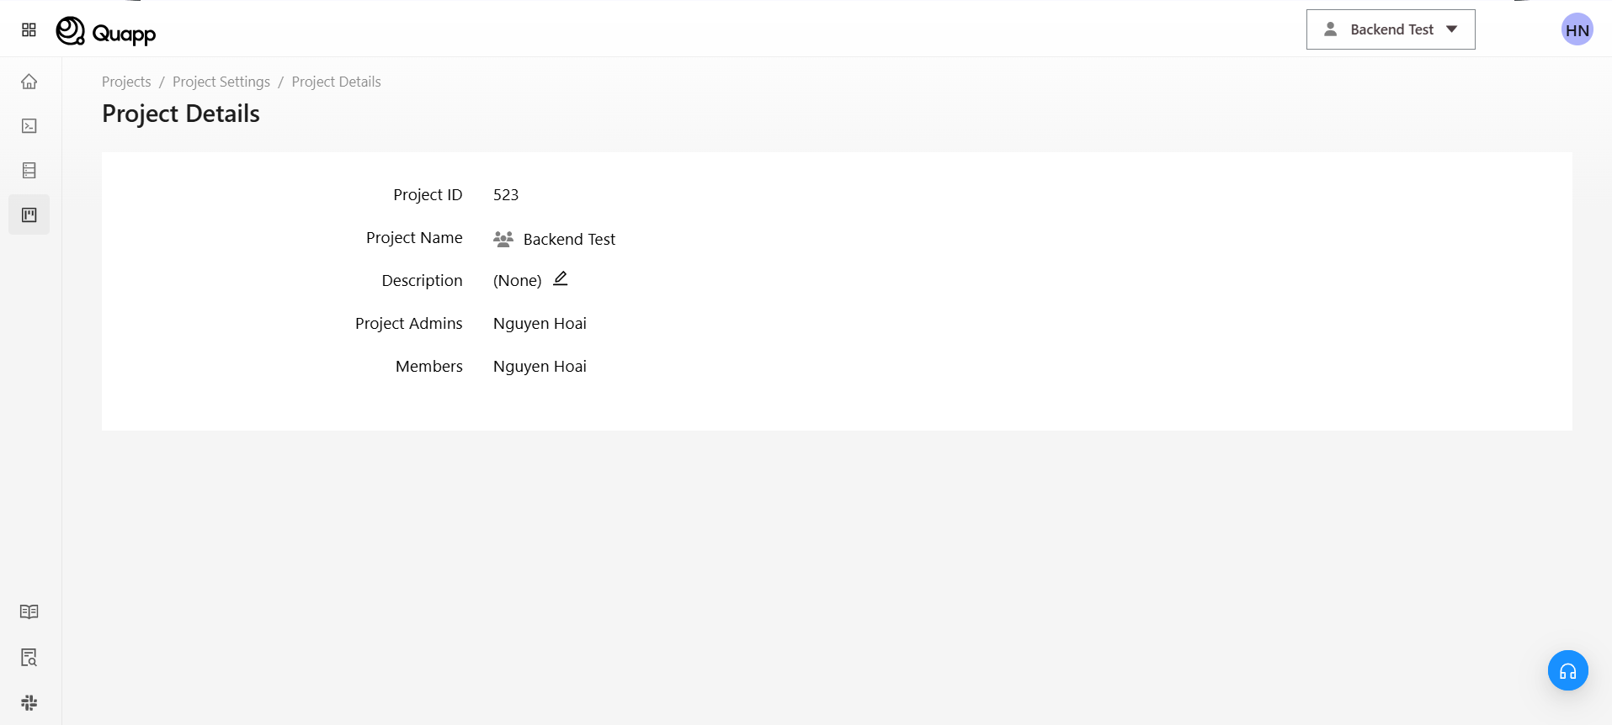1612x725 pixels.
Task: Open the document search sidebar icon
Action: pyautogui.click(x=29, y=657)
